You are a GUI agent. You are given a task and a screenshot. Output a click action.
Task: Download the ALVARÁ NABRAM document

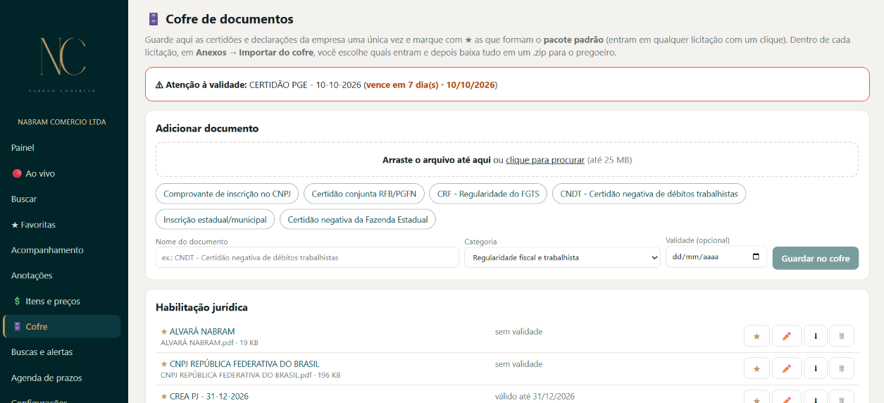tap(815, 336)
